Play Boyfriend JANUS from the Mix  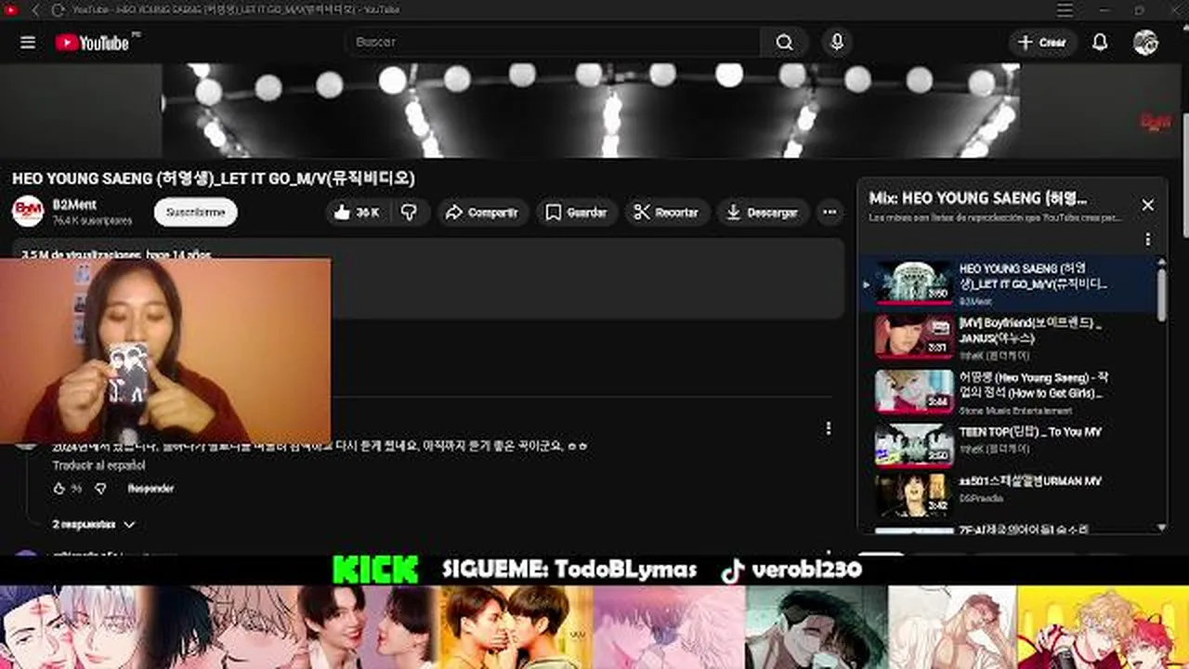click(1008, 336)
